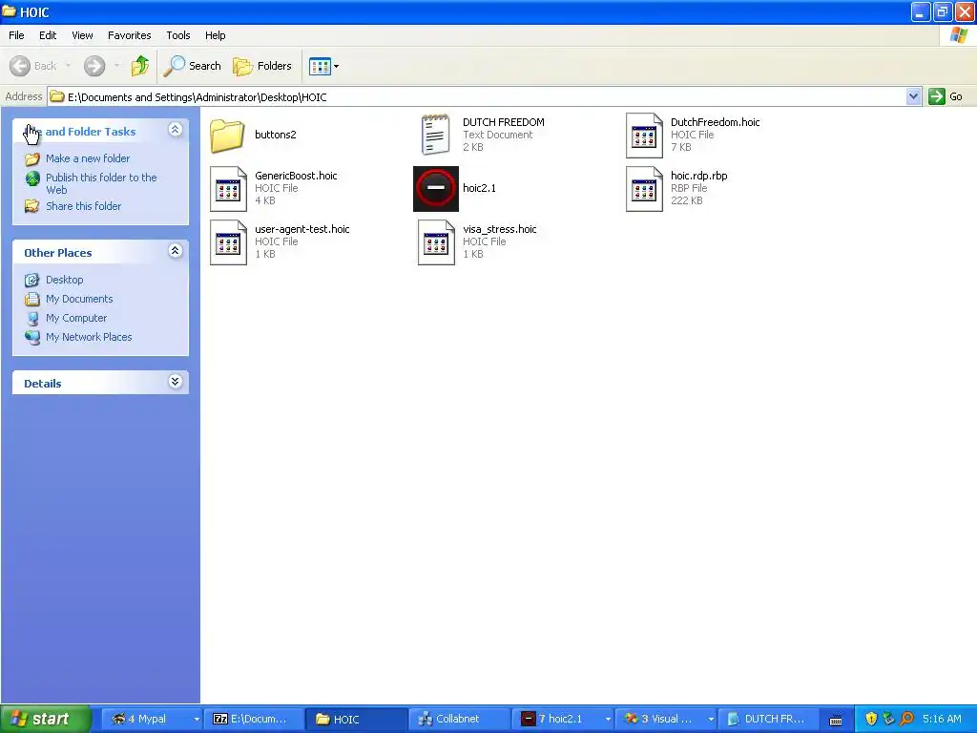Expand the Details panel

[x=176, y=382]
